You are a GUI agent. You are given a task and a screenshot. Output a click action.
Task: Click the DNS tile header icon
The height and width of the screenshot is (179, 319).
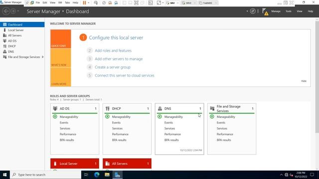pyautogui.click(x=160, y=108)
